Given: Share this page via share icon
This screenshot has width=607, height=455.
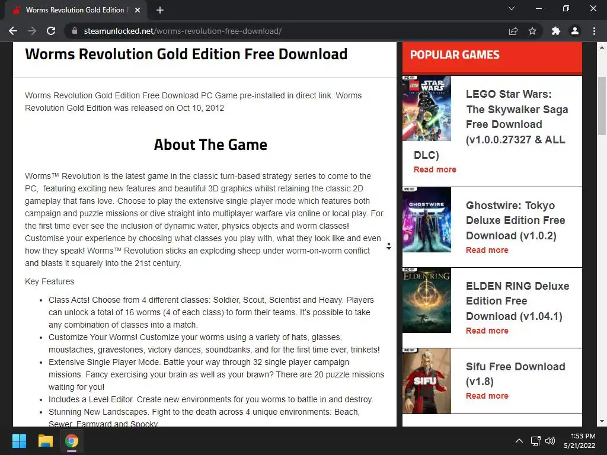Looking at the screenshot, I should coord(513,31).
